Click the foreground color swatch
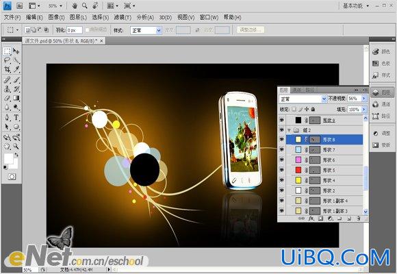397x274 pixels. (8, 158)
